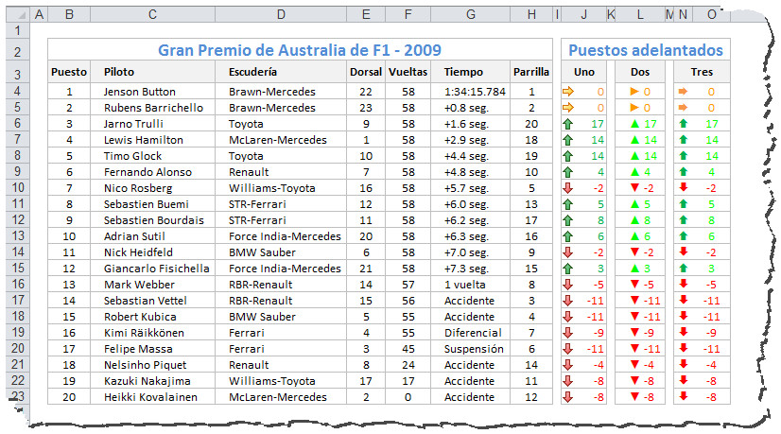This screenshot has width=781, height=434.
Task: Select row 10 by its row header
Action: (17, 188)
